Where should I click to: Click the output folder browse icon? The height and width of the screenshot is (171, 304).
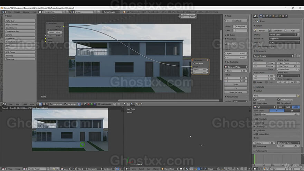coord(298,96)
